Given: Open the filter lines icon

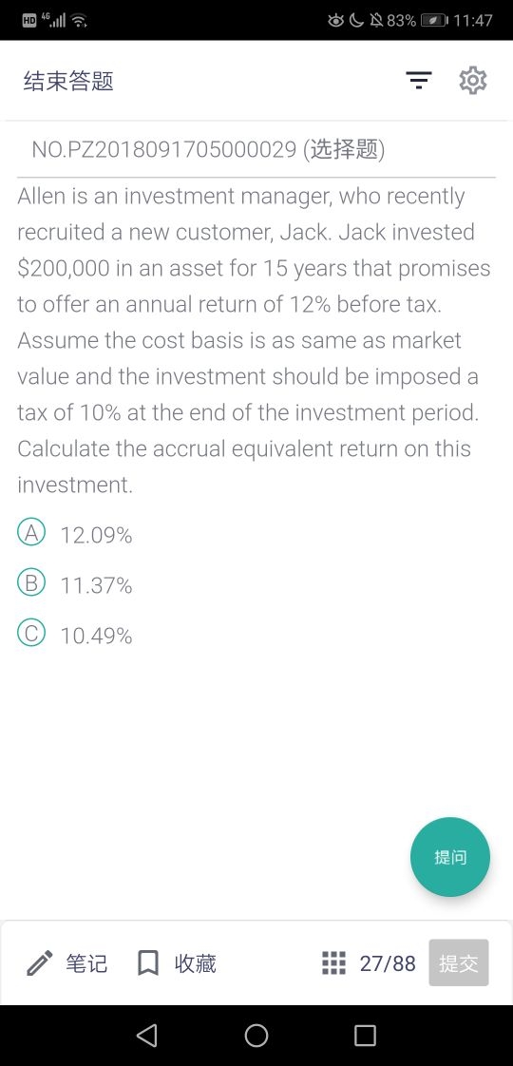Looking at the screenshot, I should pos(419,81).
